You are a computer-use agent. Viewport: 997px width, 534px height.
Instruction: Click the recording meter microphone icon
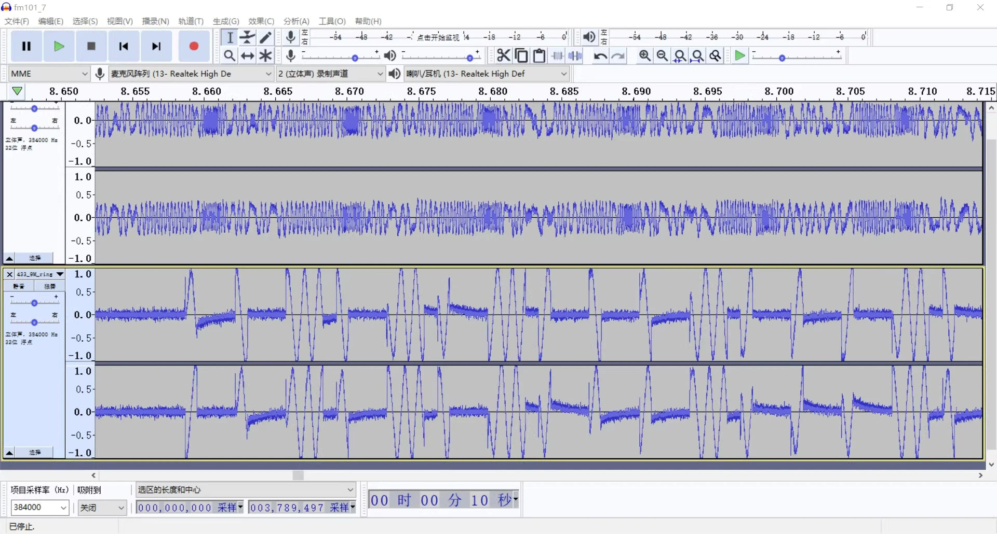coord(291,37)
